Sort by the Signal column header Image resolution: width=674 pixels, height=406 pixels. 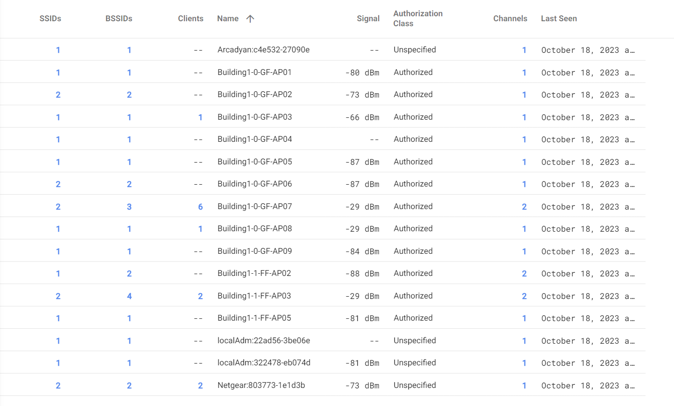[368, 19]
